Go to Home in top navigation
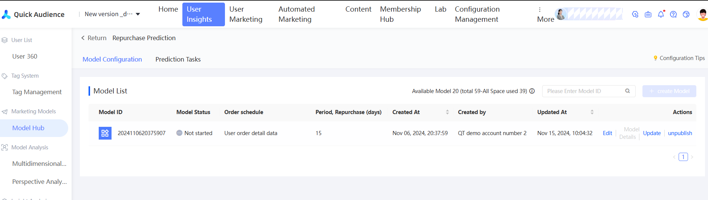The height and width of the screenshot is (200, 708). [x=168, y=9]
